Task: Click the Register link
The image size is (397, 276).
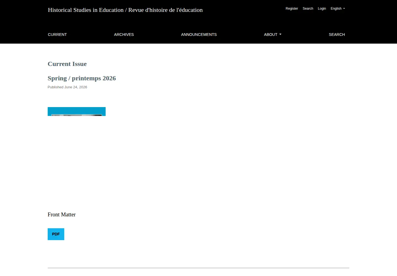Action: (292, 9)
